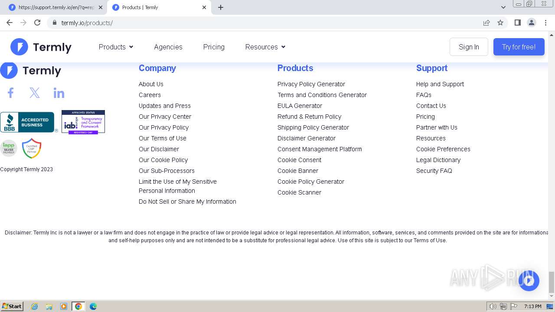
Task: Open the Our Cookie Policy link
Action: 163,160
